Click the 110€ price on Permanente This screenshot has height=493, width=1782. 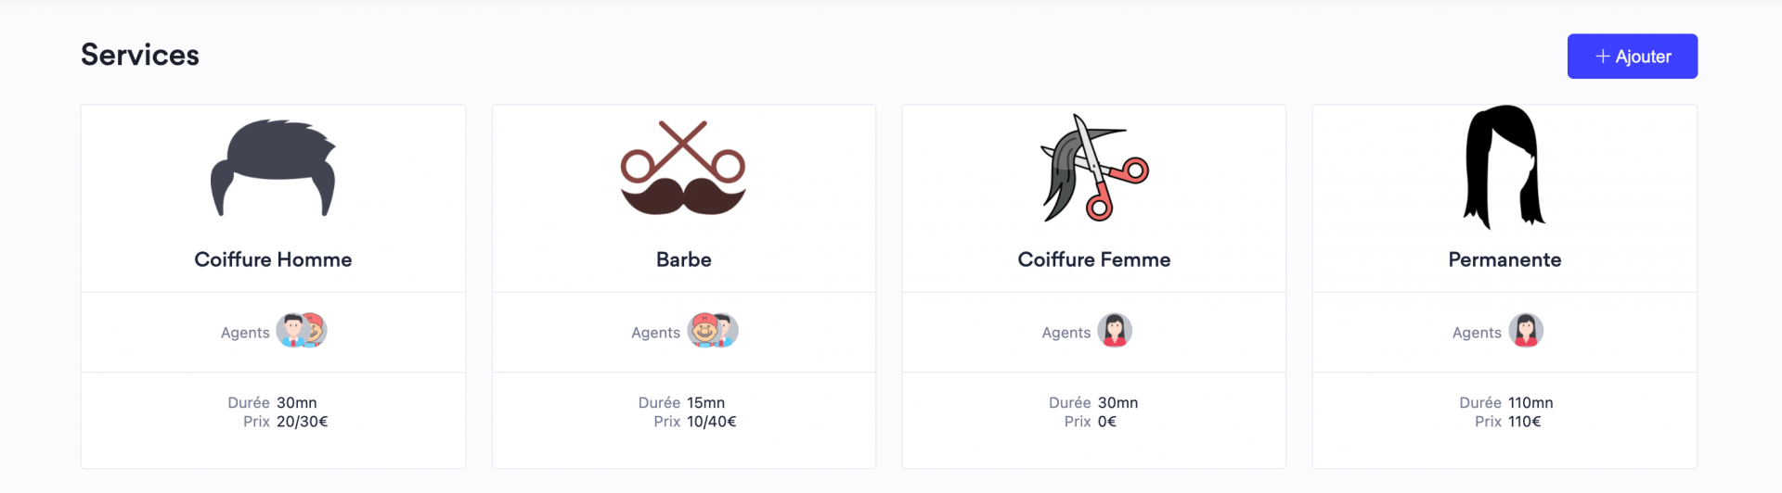[1524, 422]
